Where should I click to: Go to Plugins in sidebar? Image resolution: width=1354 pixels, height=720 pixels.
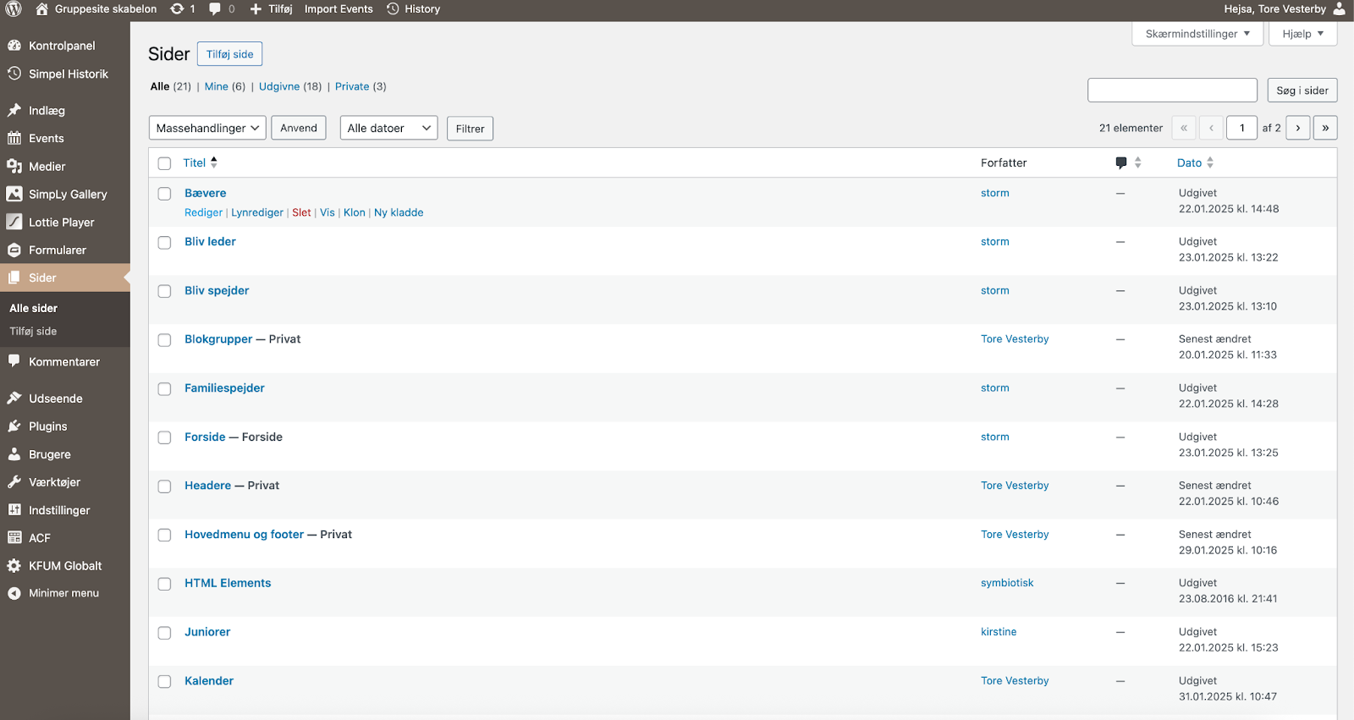click(47, 426)
